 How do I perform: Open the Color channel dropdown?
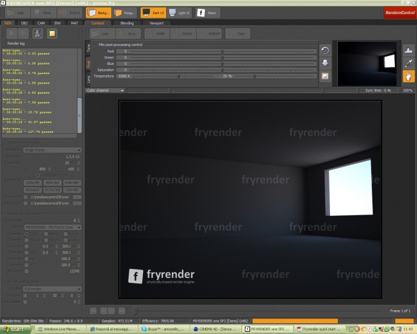[x=105, y=91]
